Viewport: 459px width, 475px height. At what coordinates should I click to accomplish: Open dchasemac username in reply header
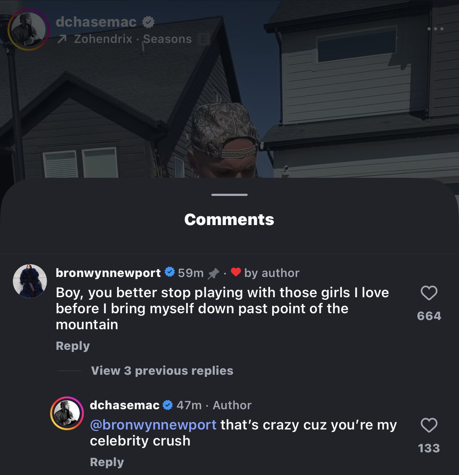point(125,405)
